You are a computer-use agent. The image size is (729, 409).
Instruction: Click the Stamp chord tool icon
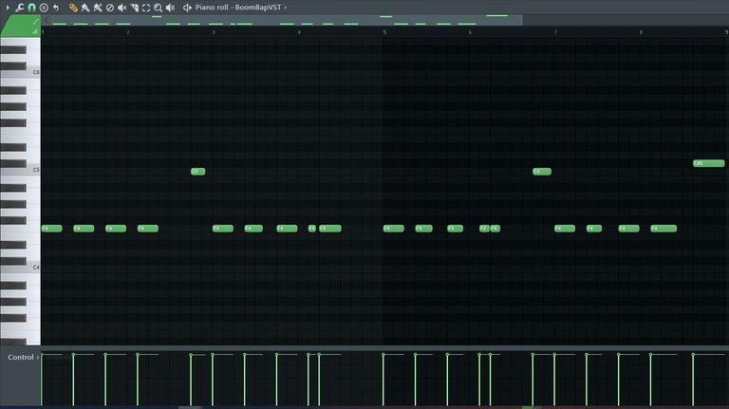point(44,8)
